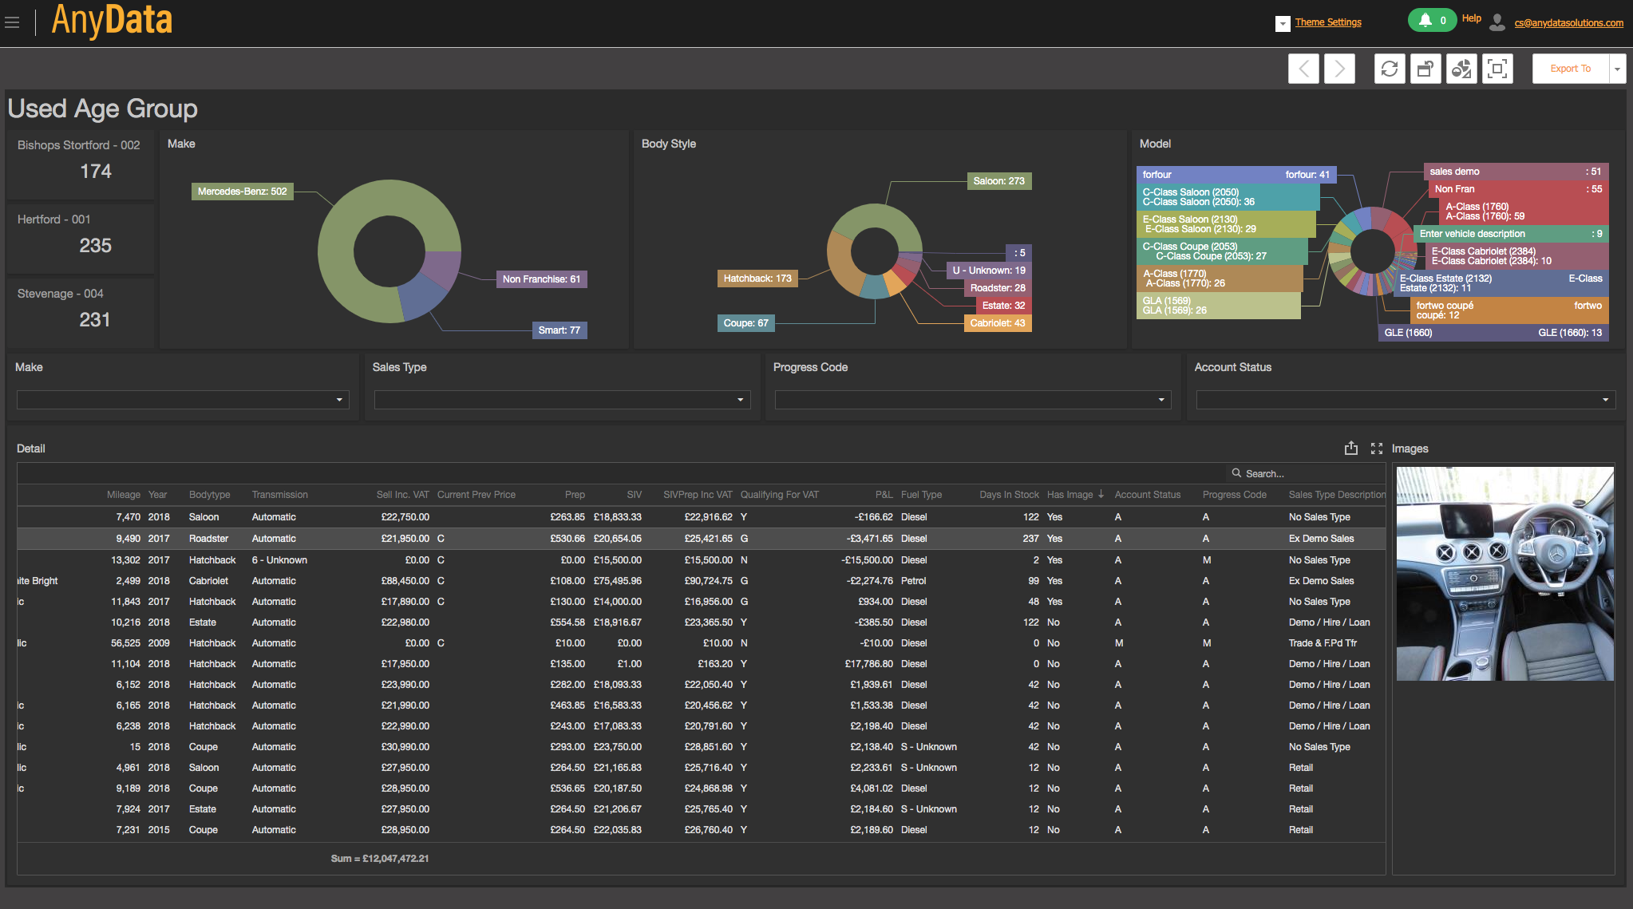Viewport: 1633px width, 909px height.
Task: Maximize the Detail panel icon
Action: click(x=1377, y=449)
